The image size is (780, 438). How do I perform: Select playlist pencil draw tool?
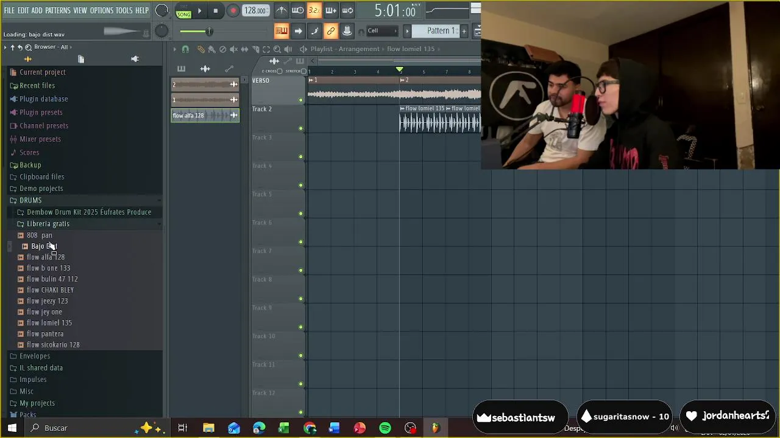(200, 49)
